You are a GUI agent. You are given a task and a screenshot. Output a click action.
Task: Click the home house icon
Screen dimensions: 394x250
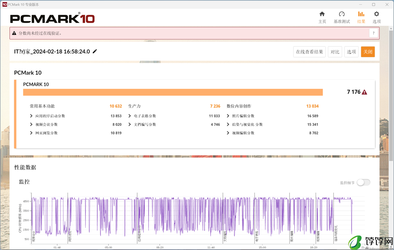pyautogui.click(x=322, y=14)
